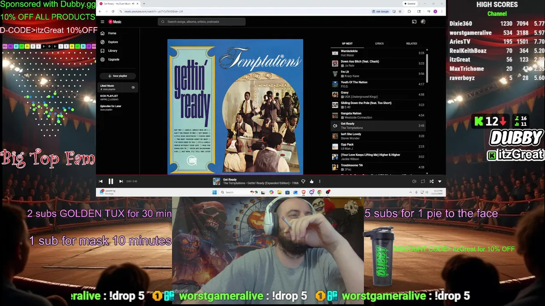Open the Brave browser taskbar icon
545x306 pixels.
(x=304, y=192)
